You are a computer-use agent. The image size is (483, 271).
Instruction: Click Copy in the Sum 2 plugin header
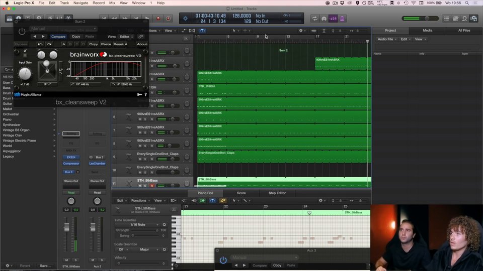tap(76, 37)
